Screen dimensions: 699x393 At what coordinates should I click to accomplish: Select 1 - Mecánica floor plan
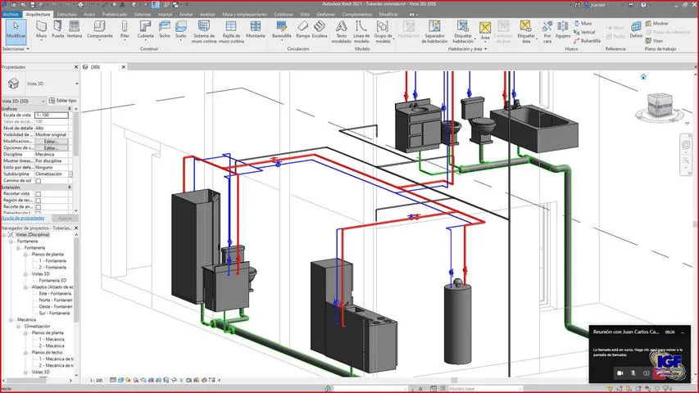tap(52, 340)
